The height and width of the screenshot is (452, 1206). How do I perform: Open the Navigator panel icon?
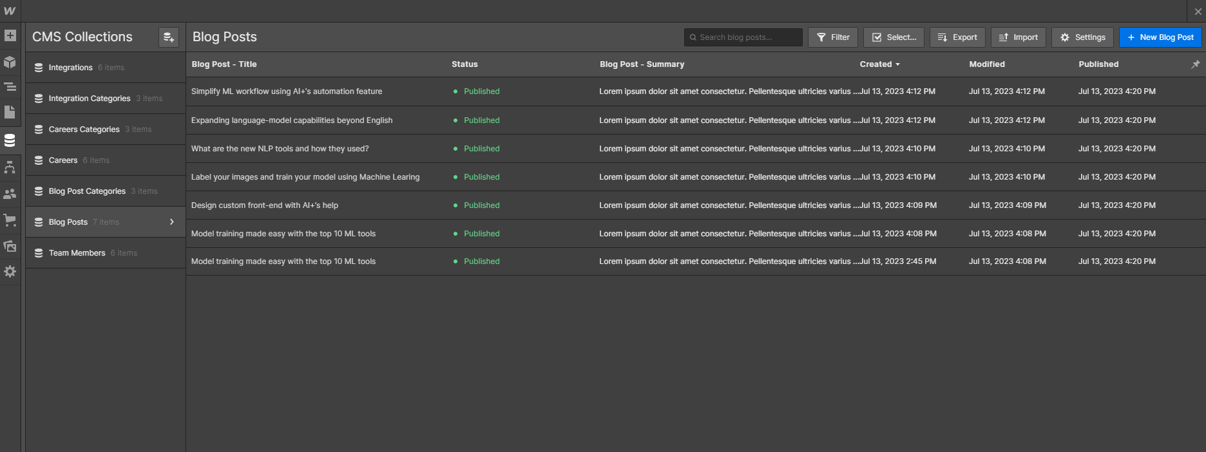10,86
